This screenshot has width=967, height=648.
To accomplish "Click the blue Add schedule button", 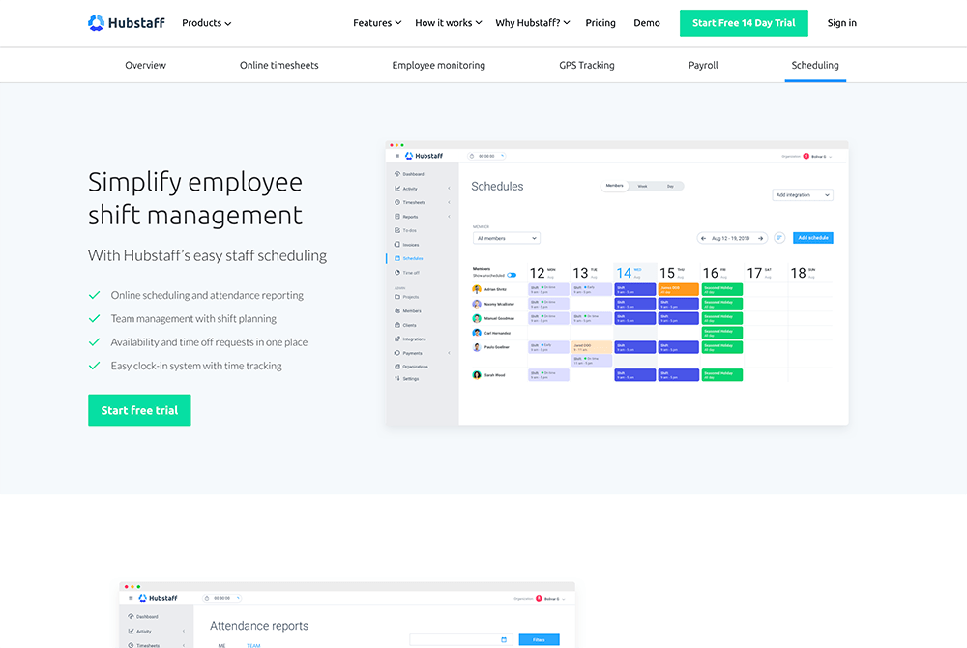I will pos(813,237).
